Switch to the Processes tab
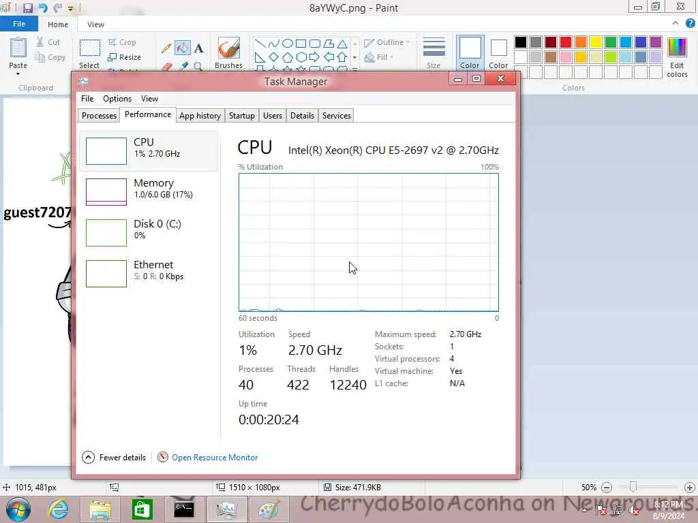The image size is (698, 523). coord(99,116)
